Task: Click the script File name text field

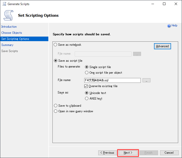Action: pyautogui.click(x=112, y=80)
